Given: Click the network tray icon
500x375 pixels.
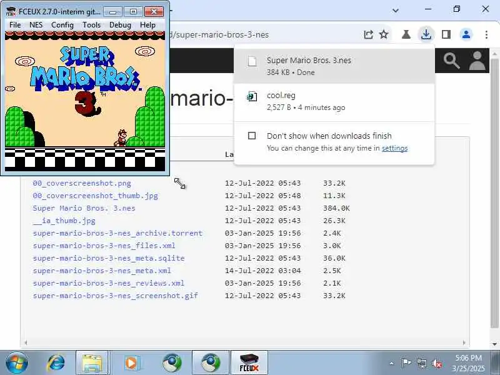Looking at the screenshot, I should pyautogui.click(x=421, y=363).
